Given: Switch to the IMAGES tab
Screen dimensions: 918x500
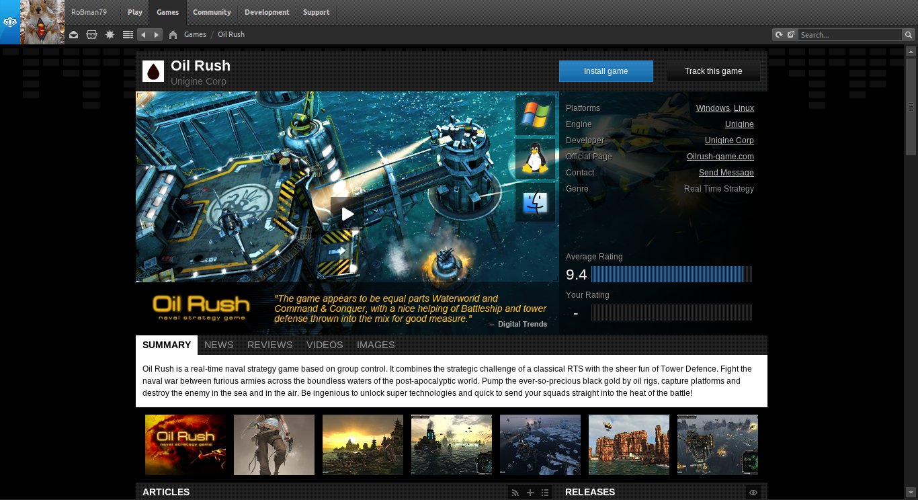Looking at the screenshot, I should point(376,345).
